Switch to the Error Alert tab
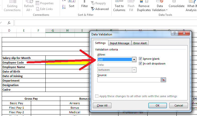This screenshot has width=197, height=116. pyautogui.click(x=140, y=43)
